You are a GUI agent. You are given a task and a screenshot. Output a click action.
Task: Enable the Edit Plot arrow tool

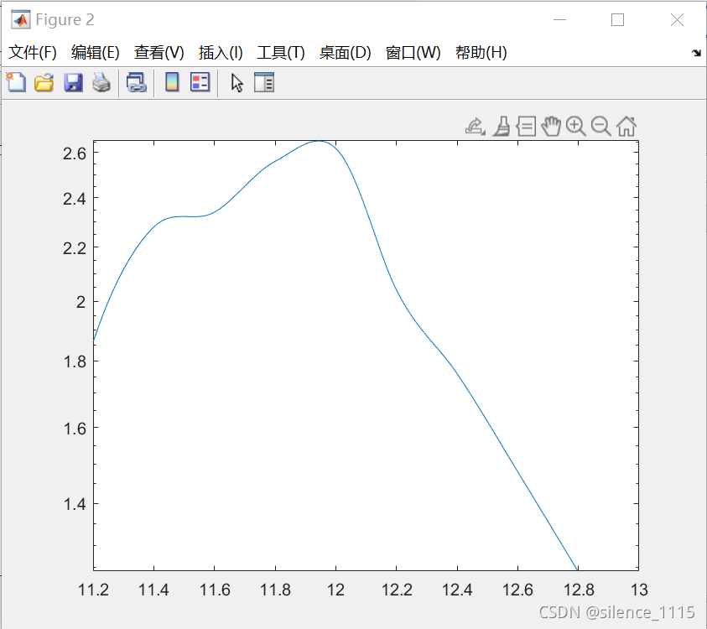[x=237, y=82]
